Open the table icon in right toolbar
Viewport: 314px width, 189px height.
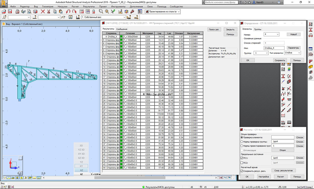tap(311, 49)
